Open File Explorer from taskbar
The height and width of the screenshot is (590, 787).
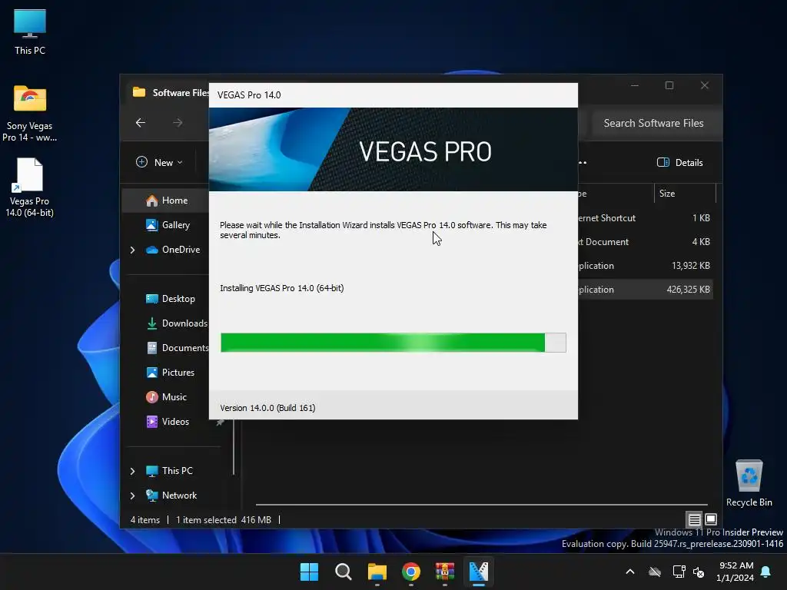point(377,572)
